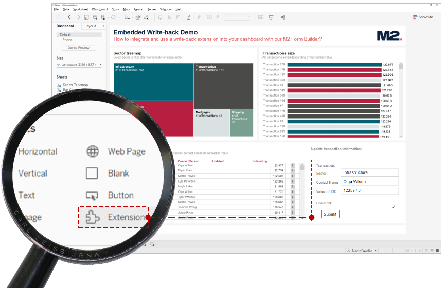The height and width of the screenshot is (288, 444).
Task: Click the Tableau logo start icon
Action: coord(58,17)
